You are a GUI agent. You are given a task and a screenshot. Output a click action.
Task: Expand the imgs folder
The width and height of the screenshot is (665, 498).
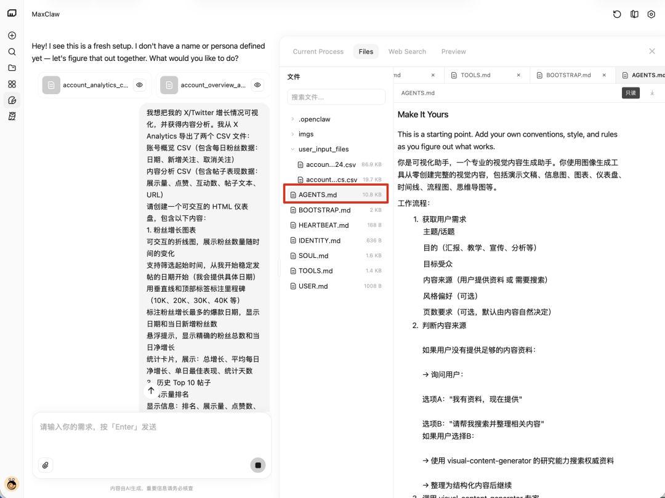click(x=306, y=134)
